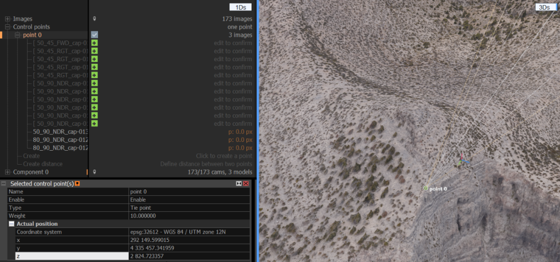Click the green plus for 50_45_FWD image

click(x=94, y=43)
